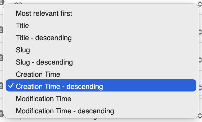Expand the dropdown arrows right of Slug - descending
Screen dimensions: 202x122
tap(200, 60)
